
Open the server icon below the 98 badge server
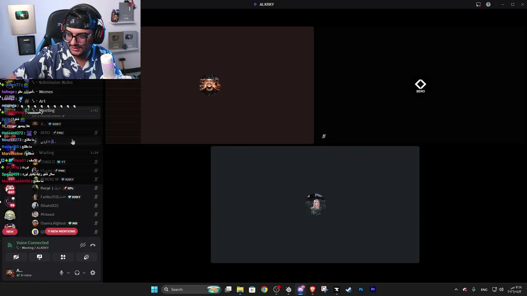10,215
